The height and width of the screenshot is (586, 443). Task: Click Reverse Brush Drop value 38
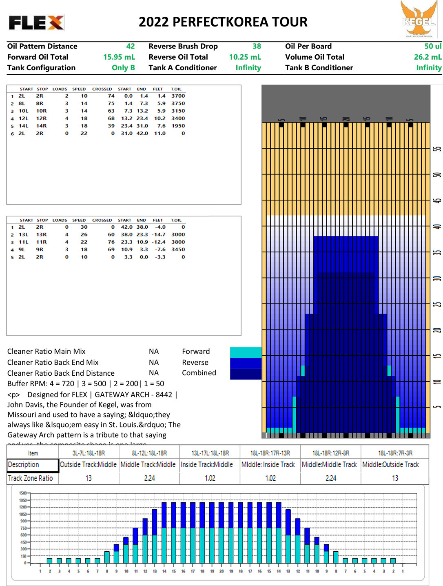(257, 46)
